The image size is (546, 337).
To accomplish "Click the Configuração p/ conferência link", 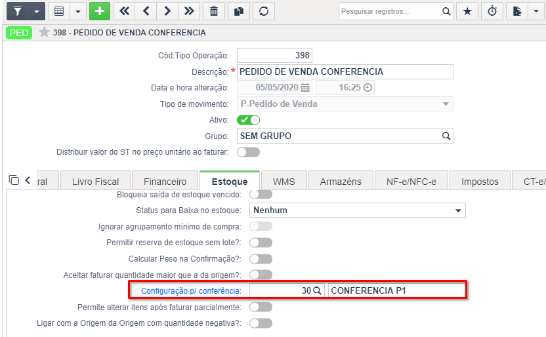I will 191,290.
